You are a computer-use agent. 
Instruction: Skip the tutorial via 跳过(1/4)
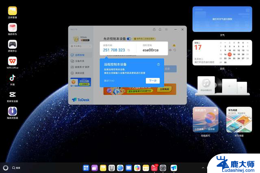coord(109,81)
